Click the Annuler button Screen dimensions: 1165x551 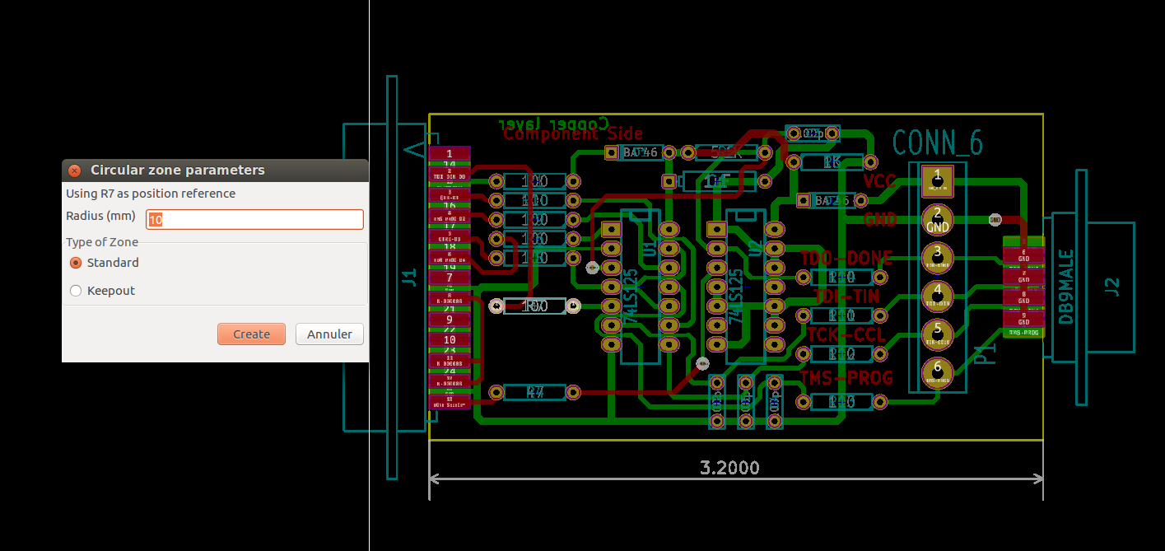pyautogui.click(x=329, y=334)
